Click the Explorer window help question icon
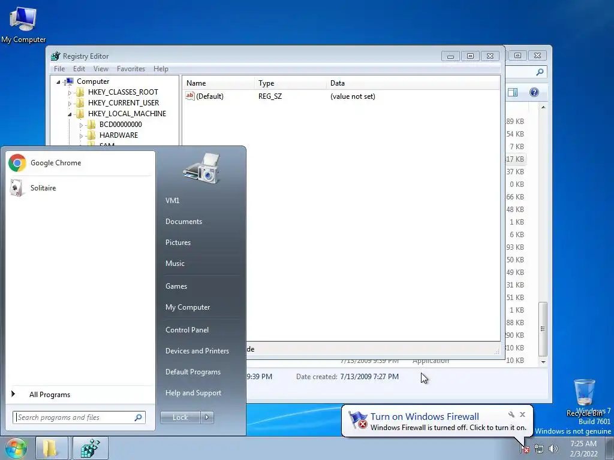Screen dimensions: 614x460 click(534, 92)
